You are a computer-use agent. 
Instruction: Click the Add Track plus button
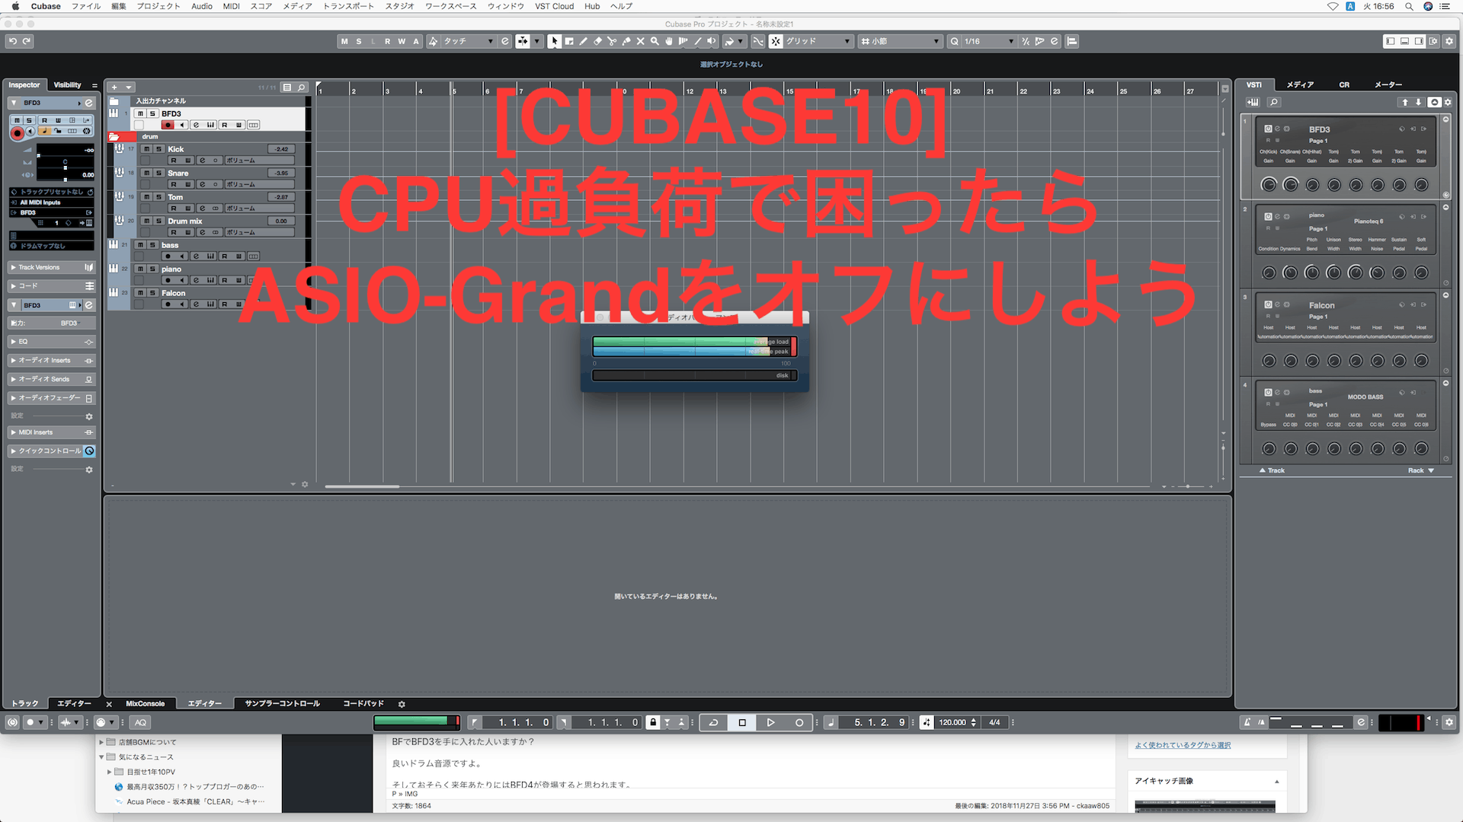[114, 88]
